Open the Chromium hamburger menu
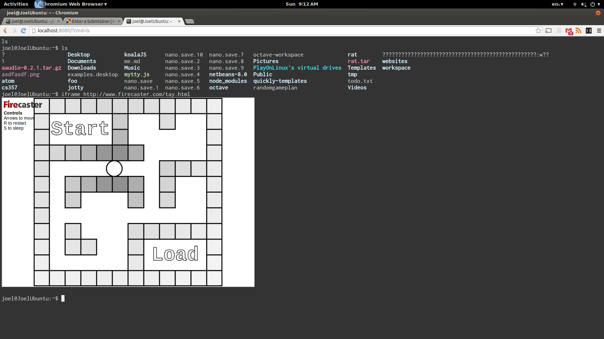The width and height of the screenshot is (604, 339). [x=599, y=30]
